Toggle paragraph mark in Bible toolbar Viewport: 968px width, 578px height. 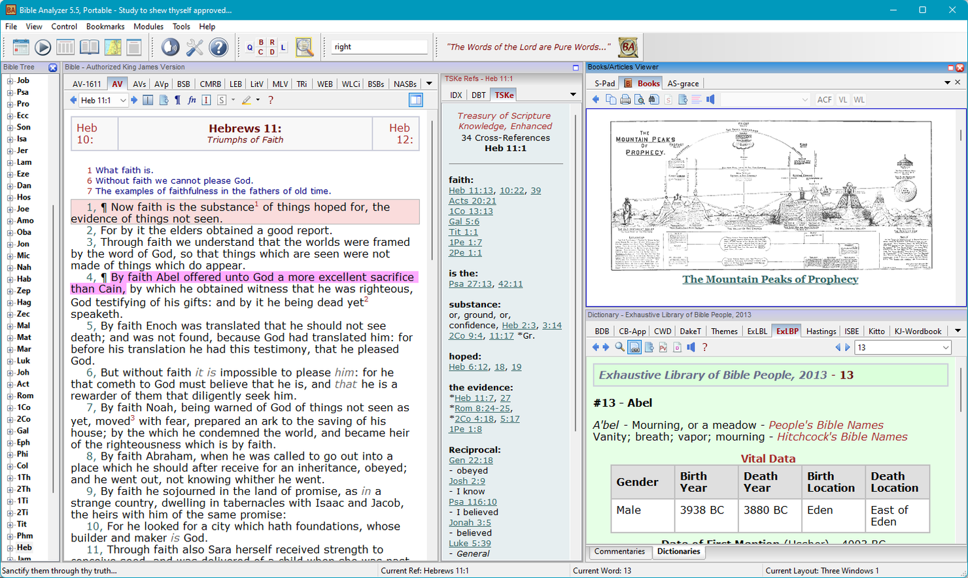point(177,100)
